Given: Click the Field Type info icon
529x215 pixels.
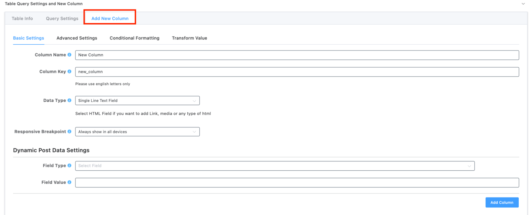Looking at the screenshot, I should tap(70, 166).
